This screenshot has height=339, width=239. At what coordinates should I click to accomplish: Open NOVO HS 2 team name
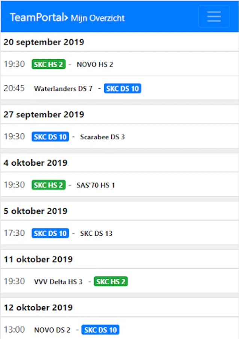coord(95,64)
